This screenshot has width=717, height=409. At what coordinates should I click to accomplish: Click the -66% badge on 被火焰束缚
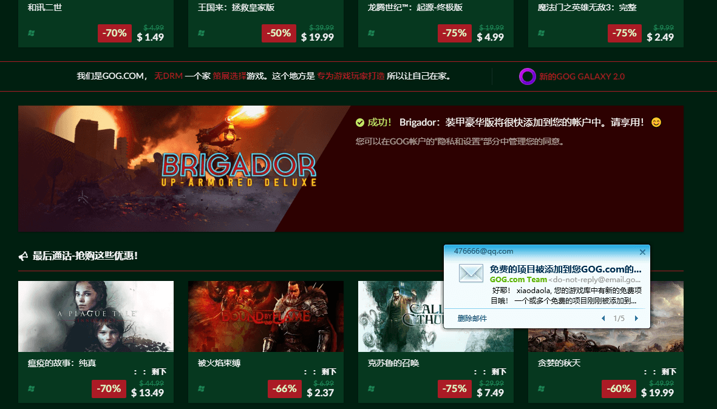pos(284,389)
